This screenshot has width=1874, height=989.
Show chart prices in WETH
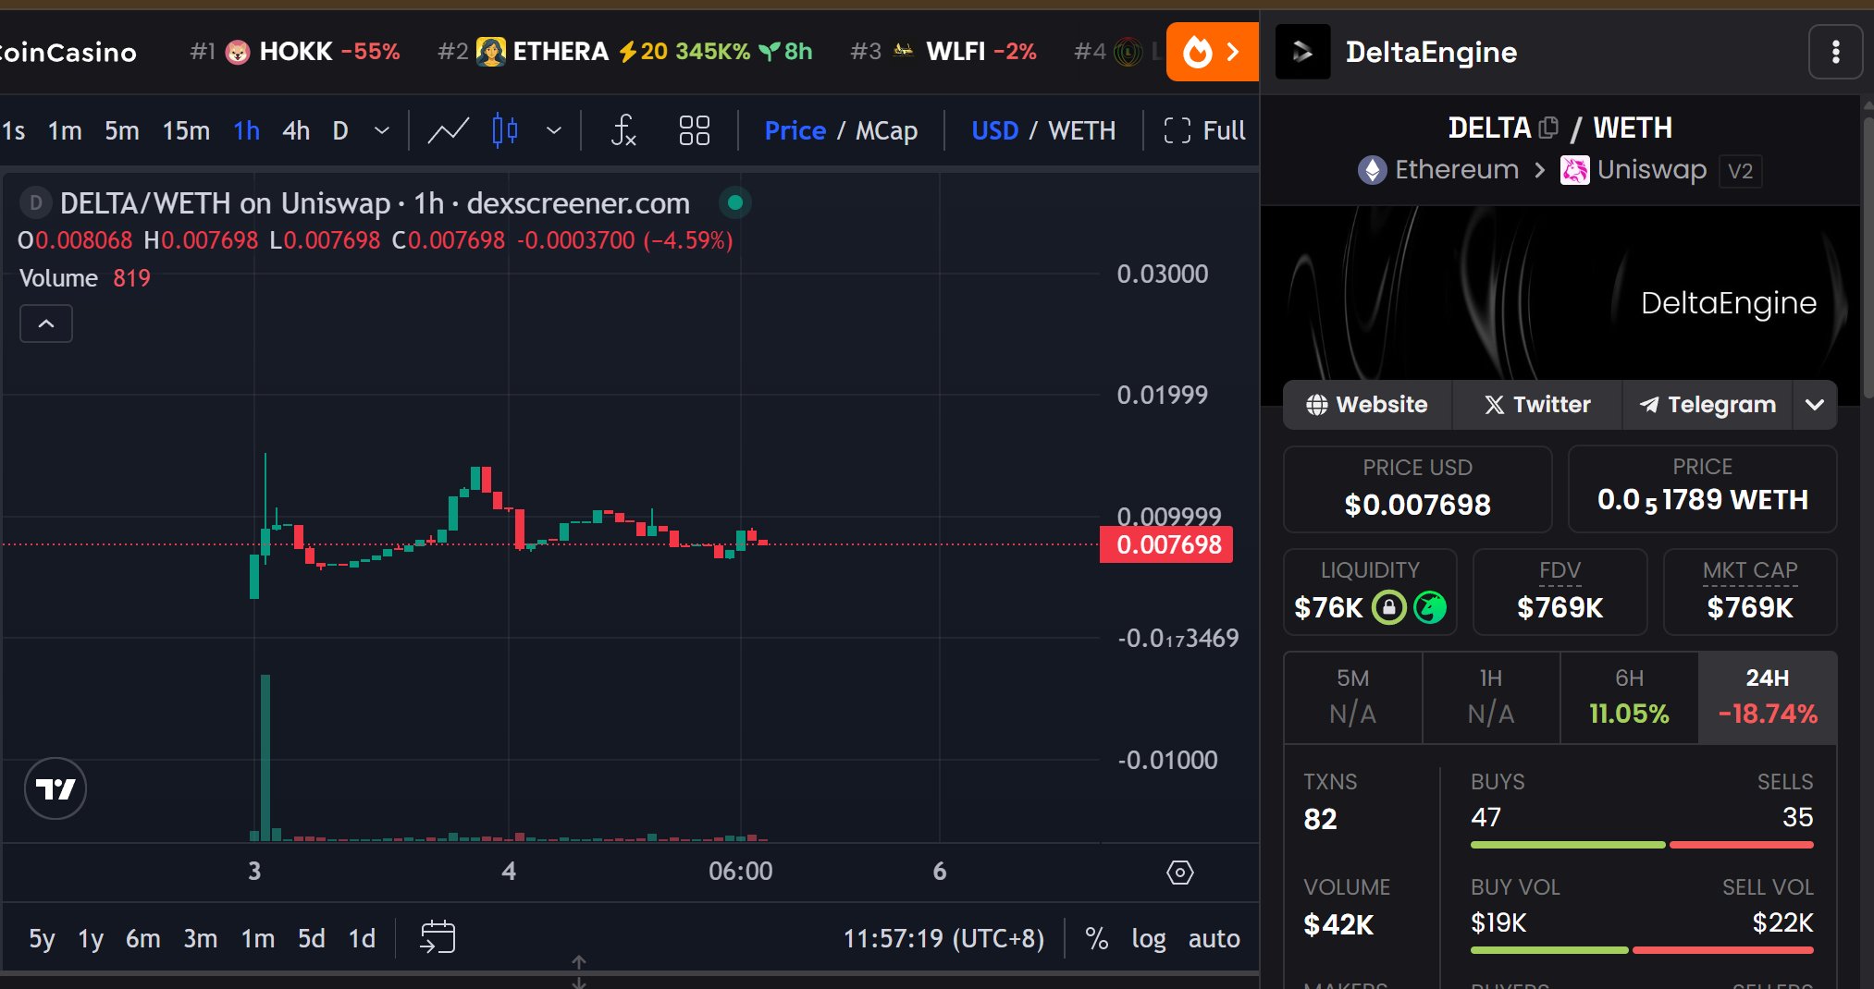(x=1081, y=130)
